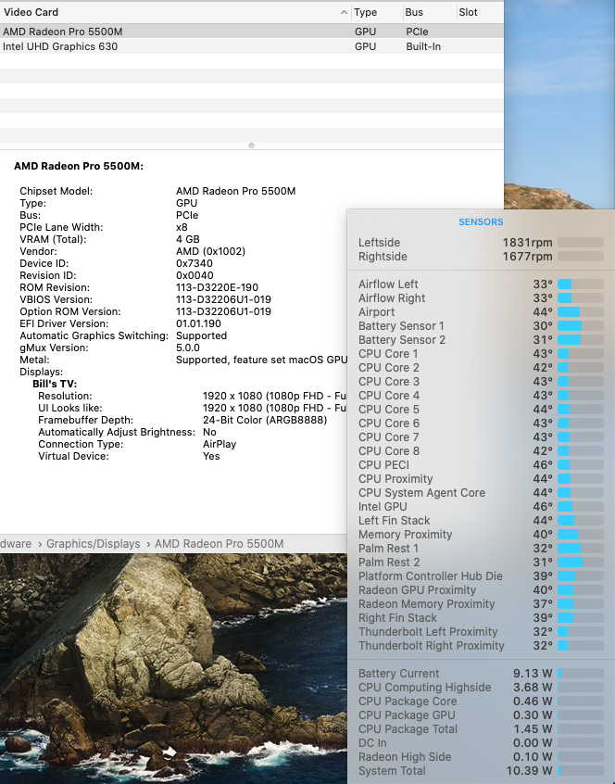Select the AMD Radeon Pro 5500M row

click(x=252, y=32)
